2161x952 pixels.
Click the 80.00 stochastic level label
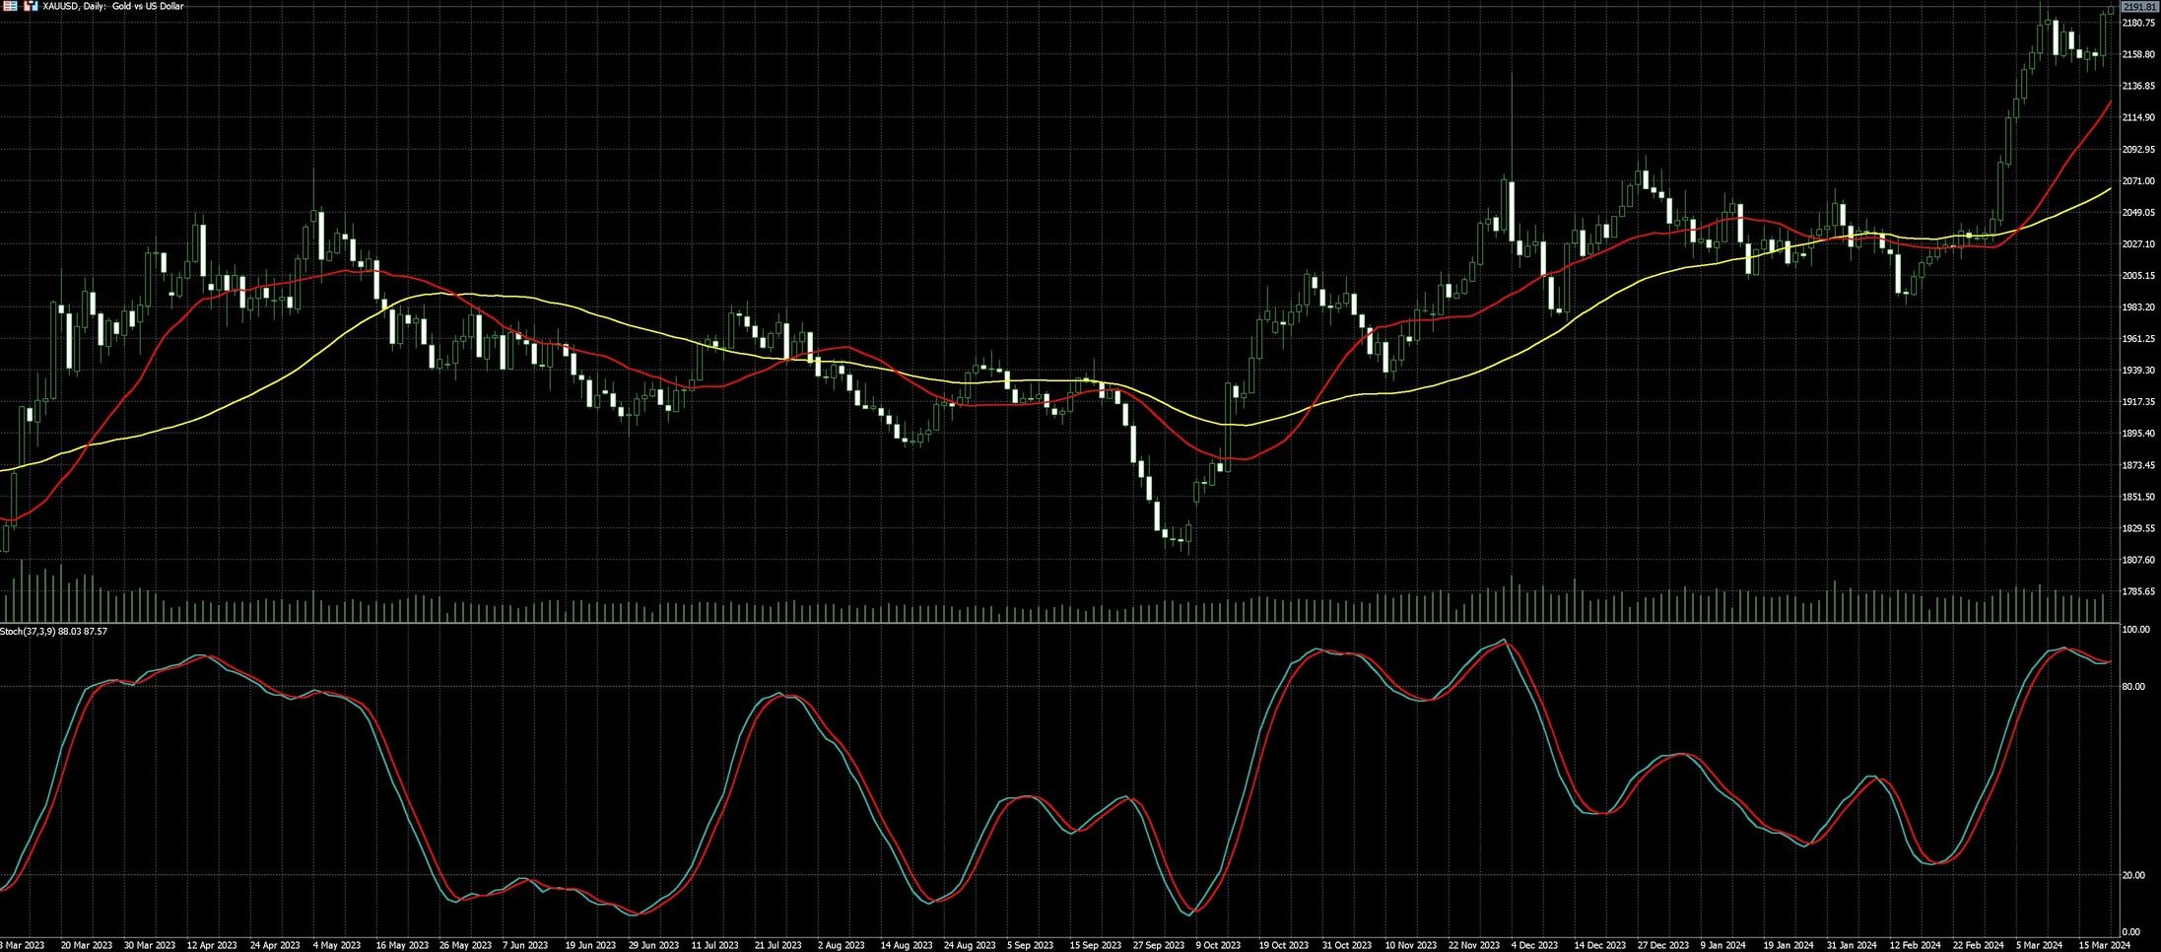coord(2130,687)
